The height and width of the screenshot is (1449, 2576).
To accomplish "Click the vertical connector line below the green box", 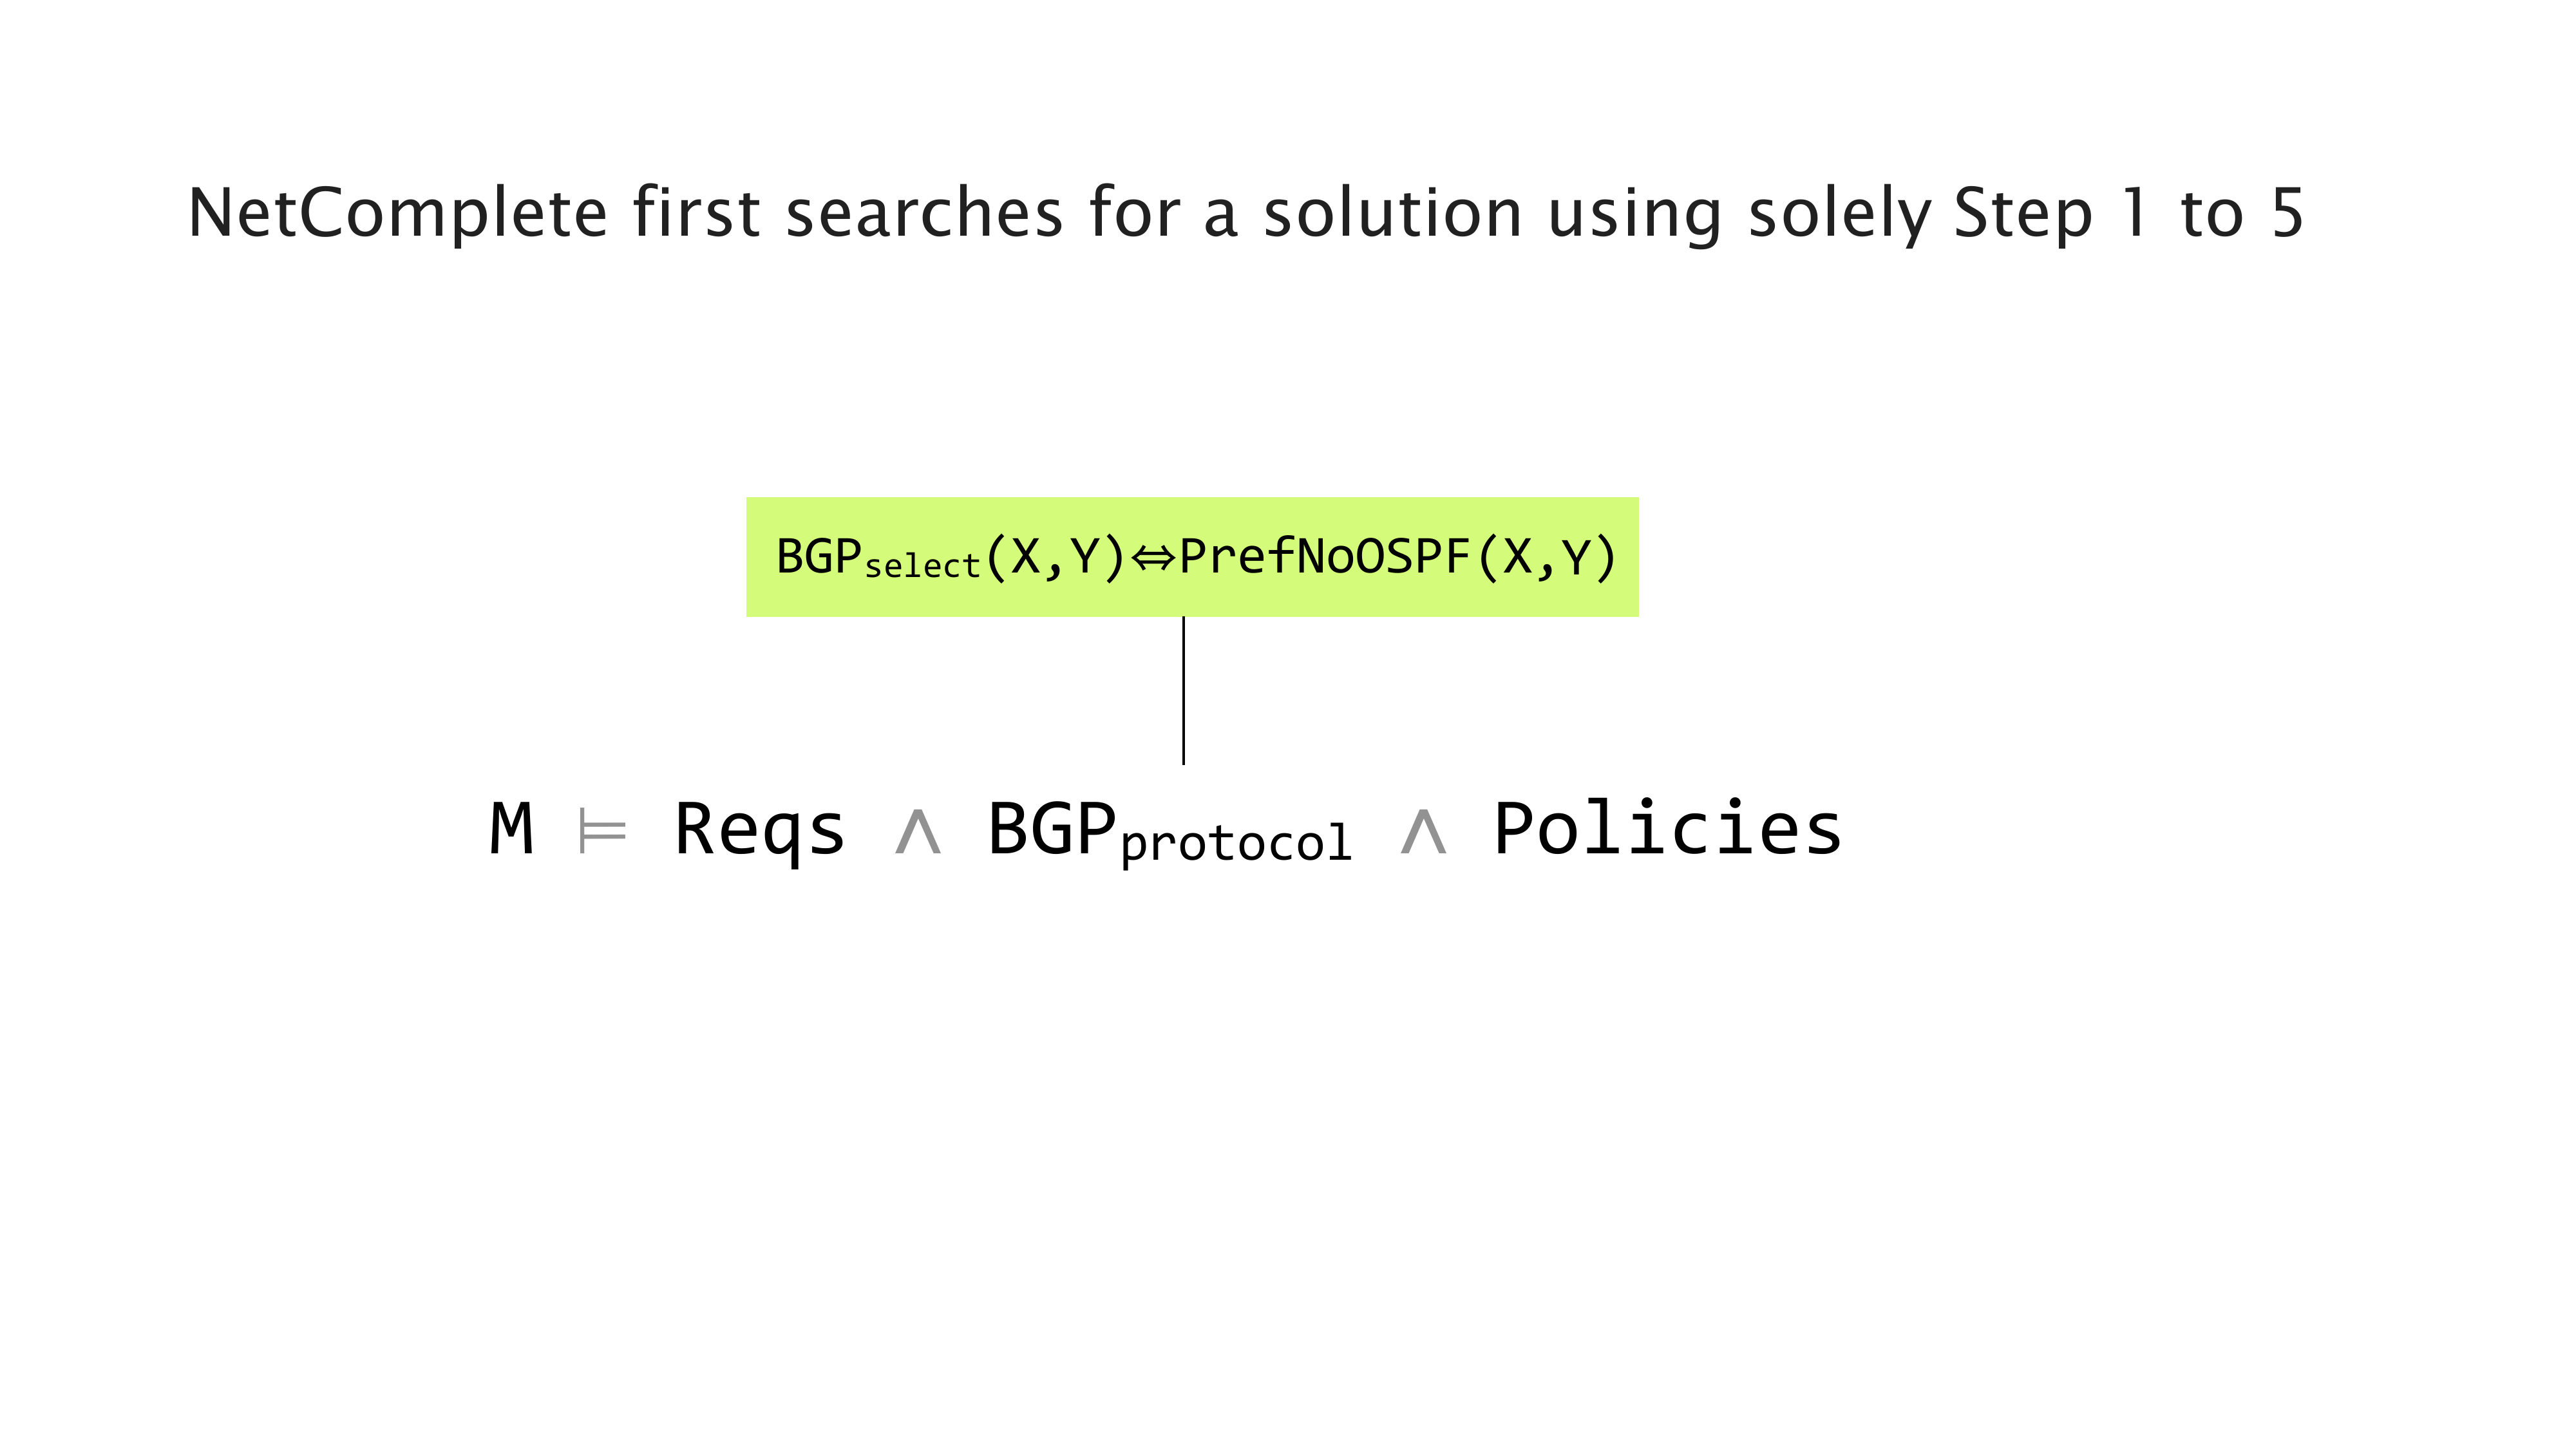I will click(x=1183, y=690).
